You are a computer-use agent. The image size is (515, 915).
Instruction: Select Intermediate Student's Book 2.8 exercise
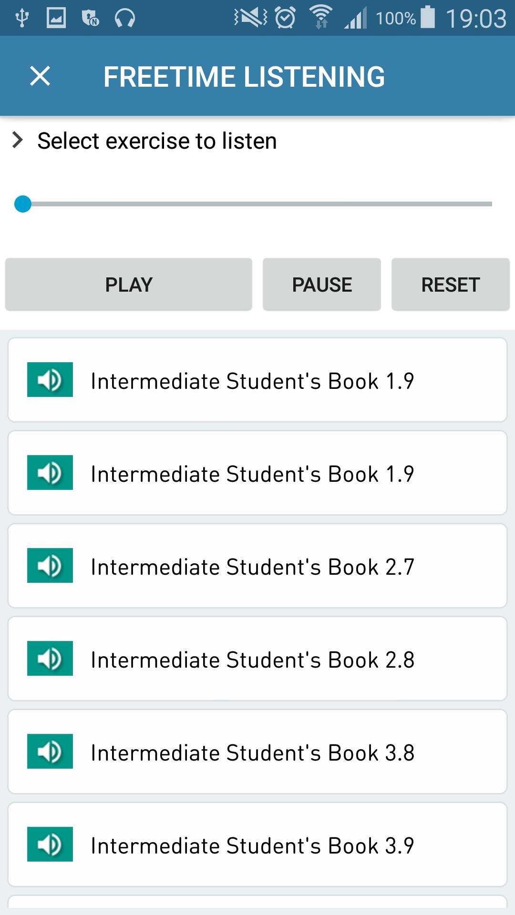pos(253,660)
